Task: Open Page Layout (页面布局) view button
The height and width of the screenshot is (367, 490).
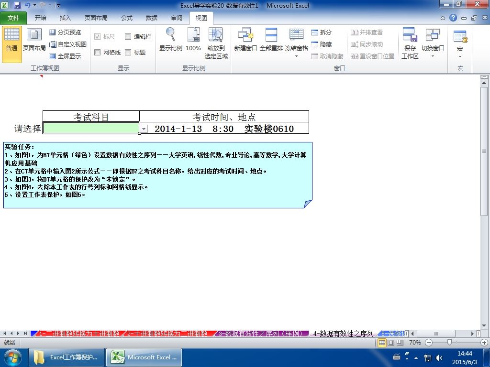Action: coord(34,40)
